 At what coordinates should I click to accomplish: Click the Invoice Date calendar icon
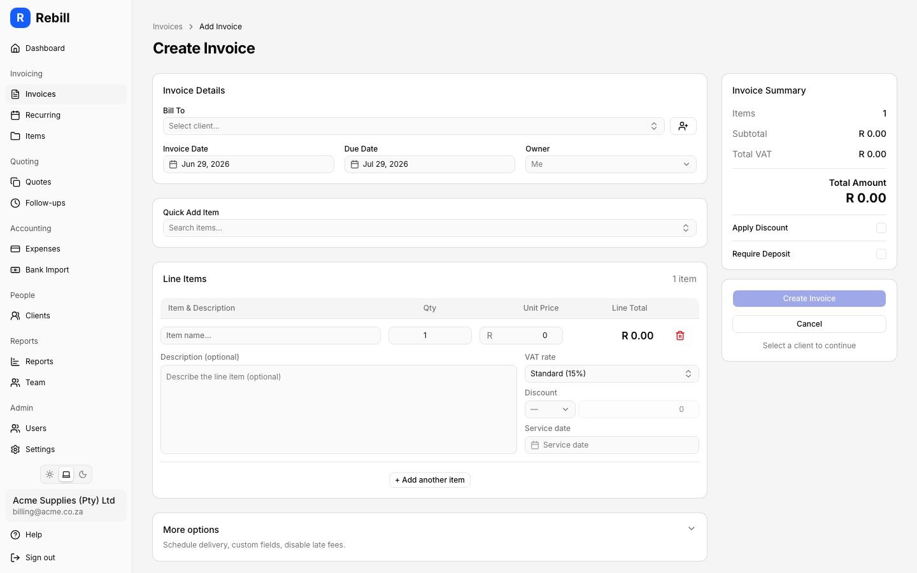[x=173, y=164]
